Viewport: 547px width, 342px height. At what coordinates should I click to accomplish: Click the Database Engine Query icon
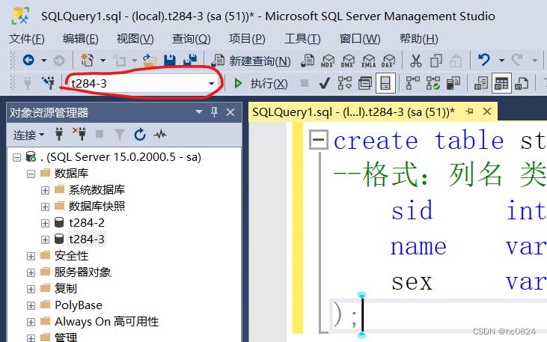tap(308, 61)
